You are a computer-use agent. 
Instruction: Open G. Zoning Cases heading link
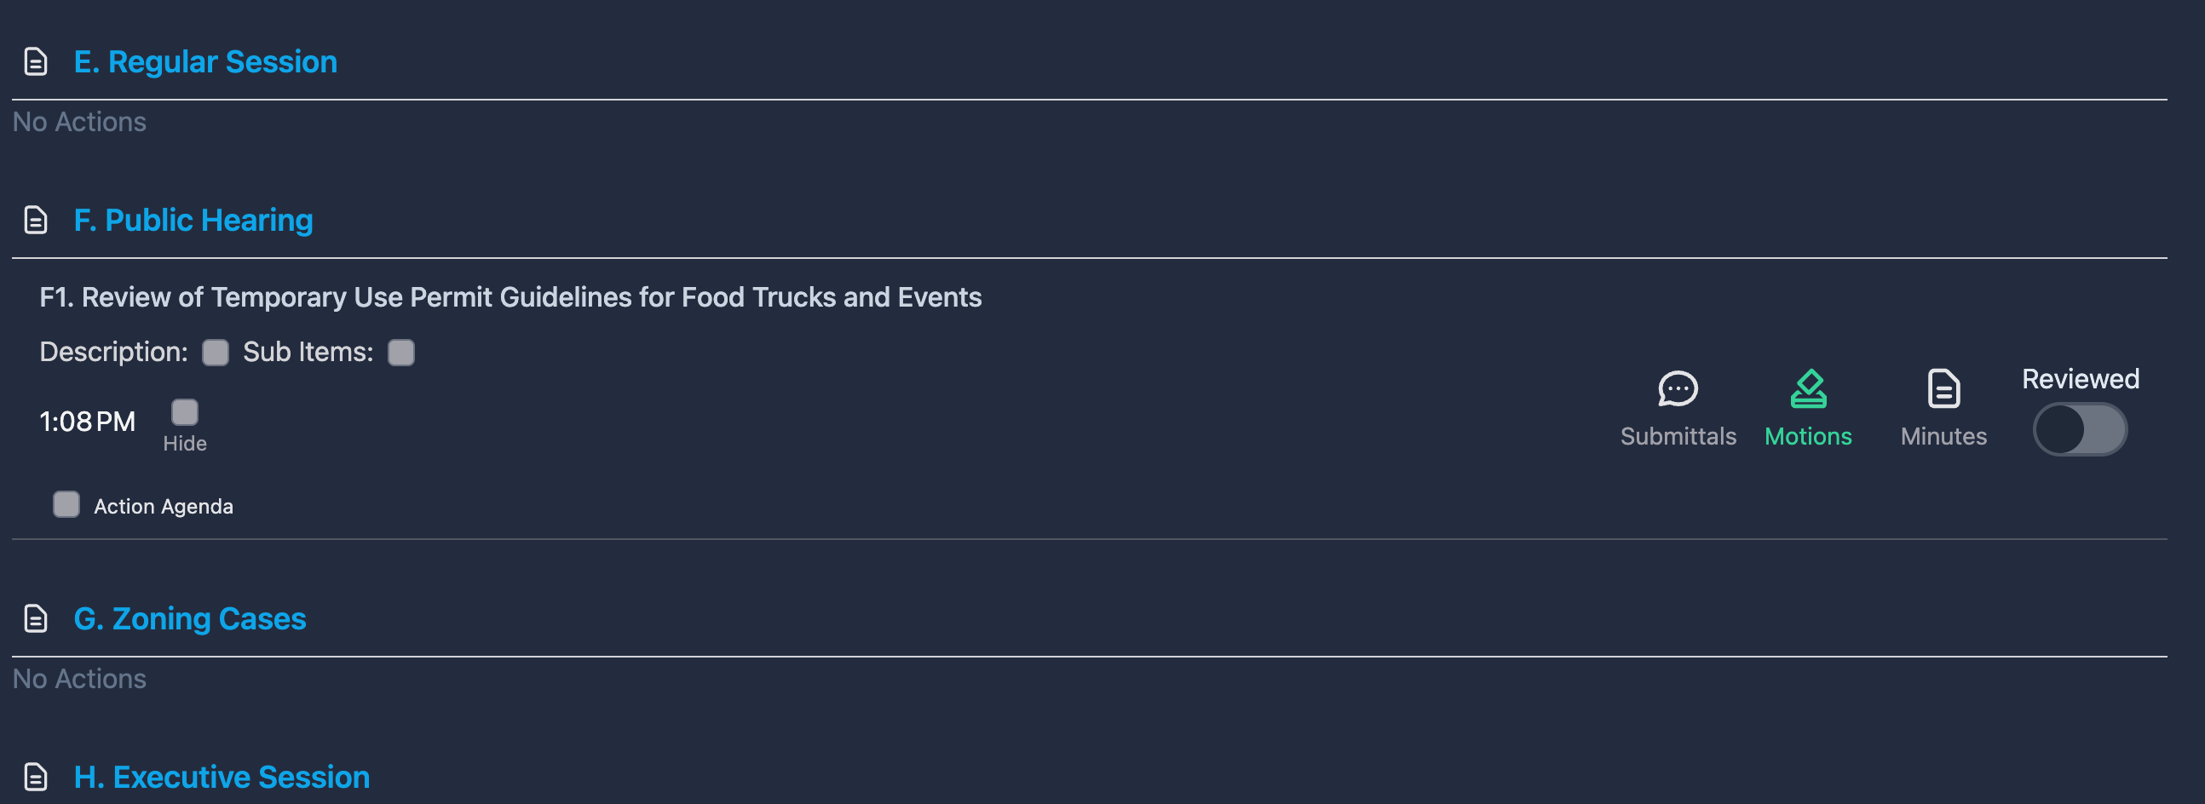[190, 618]
